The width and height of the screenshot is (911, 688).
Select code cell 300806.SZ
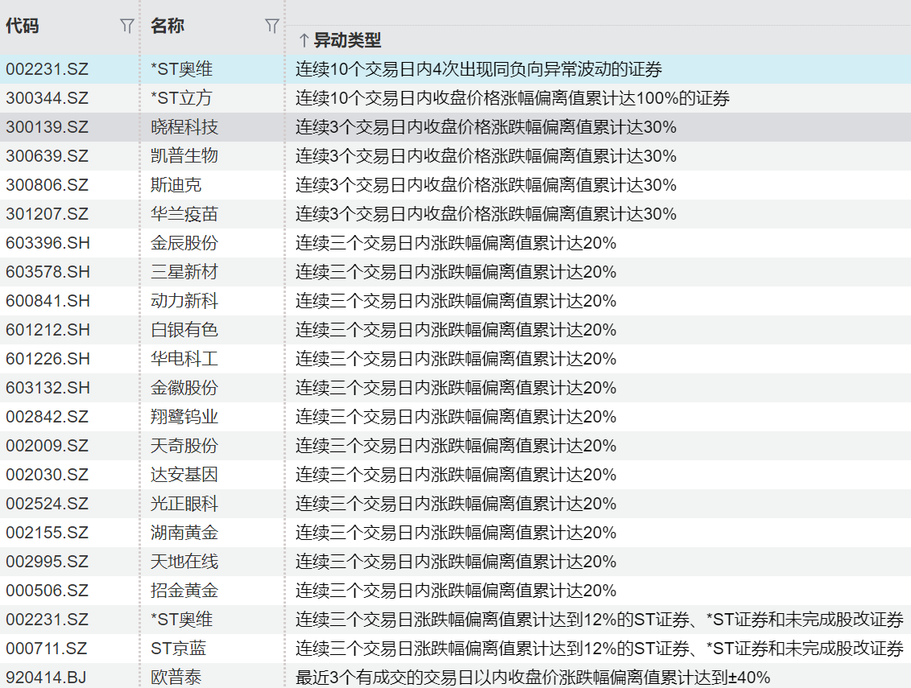tap(47, 185)
